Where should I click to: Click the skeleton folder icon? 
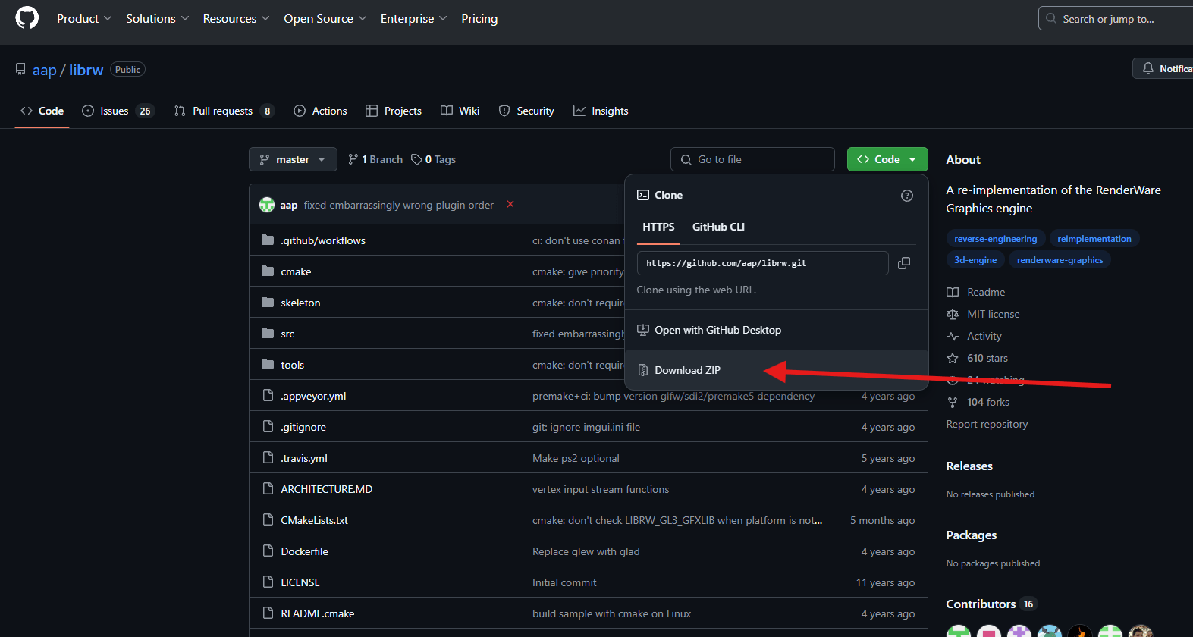click(x=268, y=302)
